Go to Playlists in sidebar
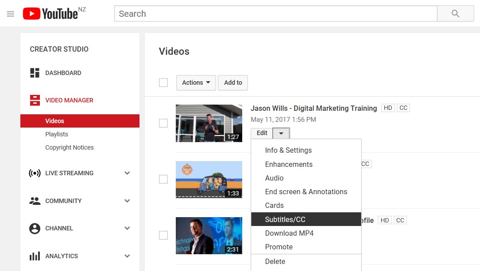The image size is (480, 271). (x=57, y=134)
